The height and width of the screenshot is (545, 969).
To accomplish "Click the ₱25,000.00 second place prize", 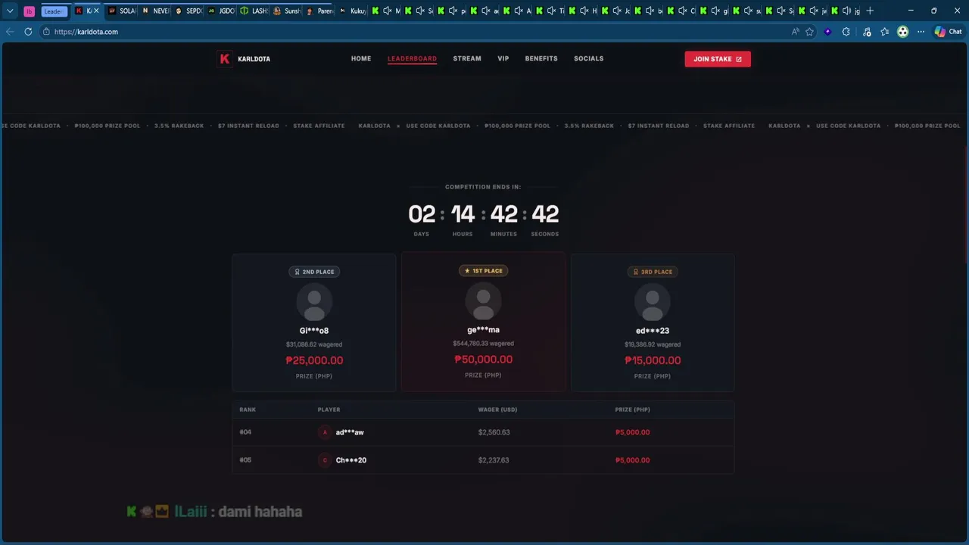I will tap(314, 360).
